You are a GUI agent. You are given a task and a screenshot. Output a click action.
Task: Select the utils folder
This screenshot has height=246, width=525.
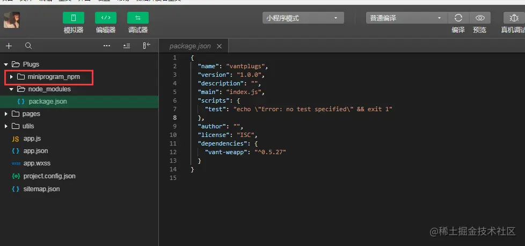coord(28,126)
